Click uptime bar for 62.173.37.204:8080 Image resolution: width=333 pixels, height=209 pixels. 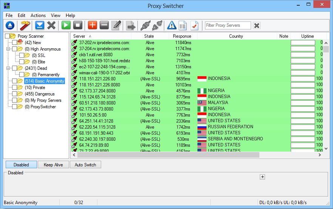point(303,91)
